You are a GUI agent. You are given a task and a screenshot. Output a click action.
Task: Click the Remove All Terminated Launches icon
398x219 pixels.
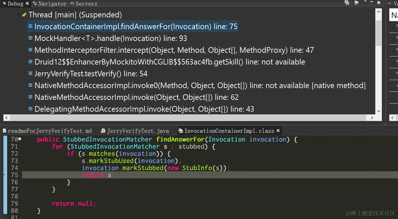pos(347,2)
